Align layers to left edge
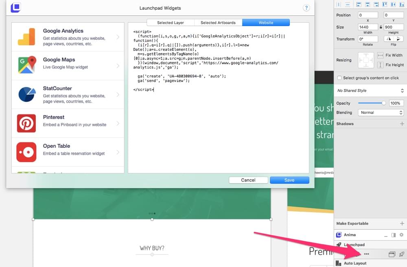 tap(359, 4)
